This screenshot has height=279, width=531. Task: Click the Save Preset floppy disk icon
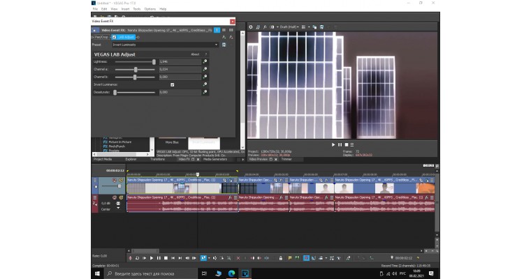[x=224, y=45]
